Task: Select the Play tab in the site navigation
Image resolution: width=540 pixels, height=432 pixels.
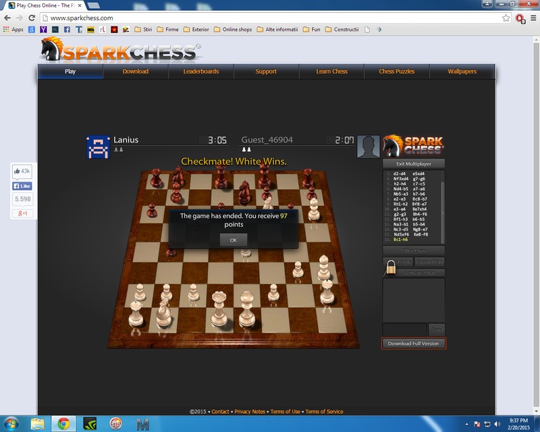Action: 70,72
